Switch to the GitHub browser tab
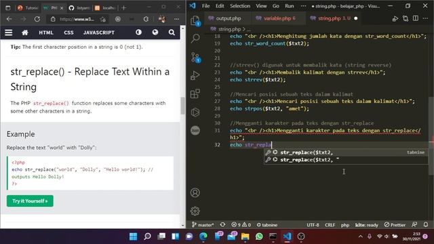The image size is (434, 244). pyautogui.click(x=79, y=7)
